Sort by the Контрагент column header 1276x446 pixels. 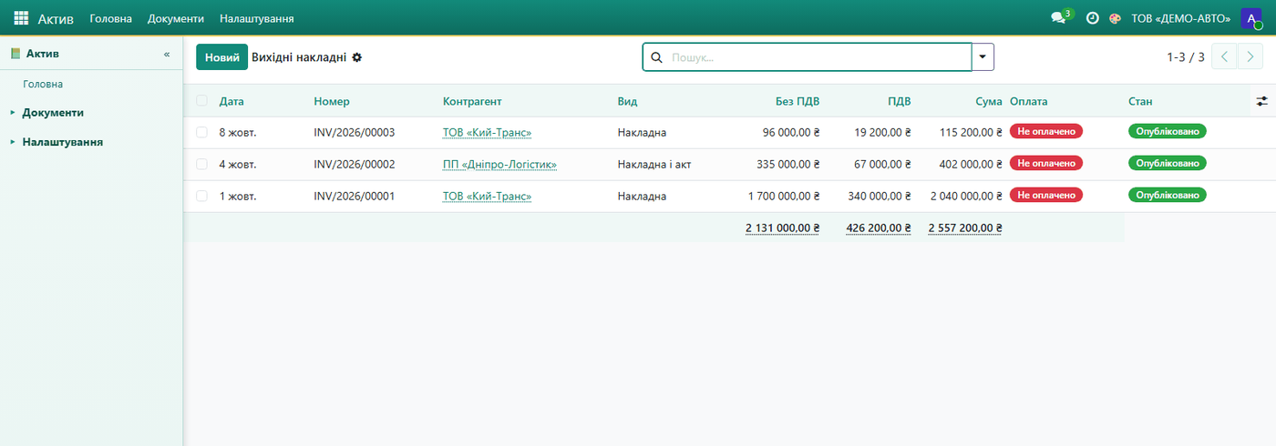click(472, 101)
